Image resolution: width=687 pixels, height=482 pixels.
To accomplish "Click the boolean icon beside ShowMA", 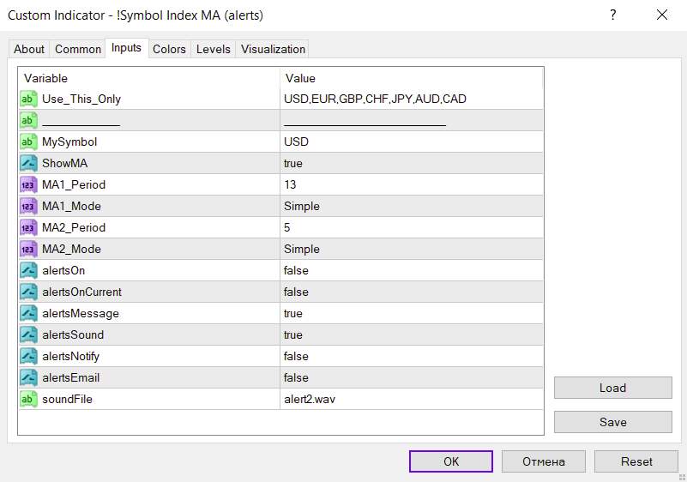I will [29, 163].
